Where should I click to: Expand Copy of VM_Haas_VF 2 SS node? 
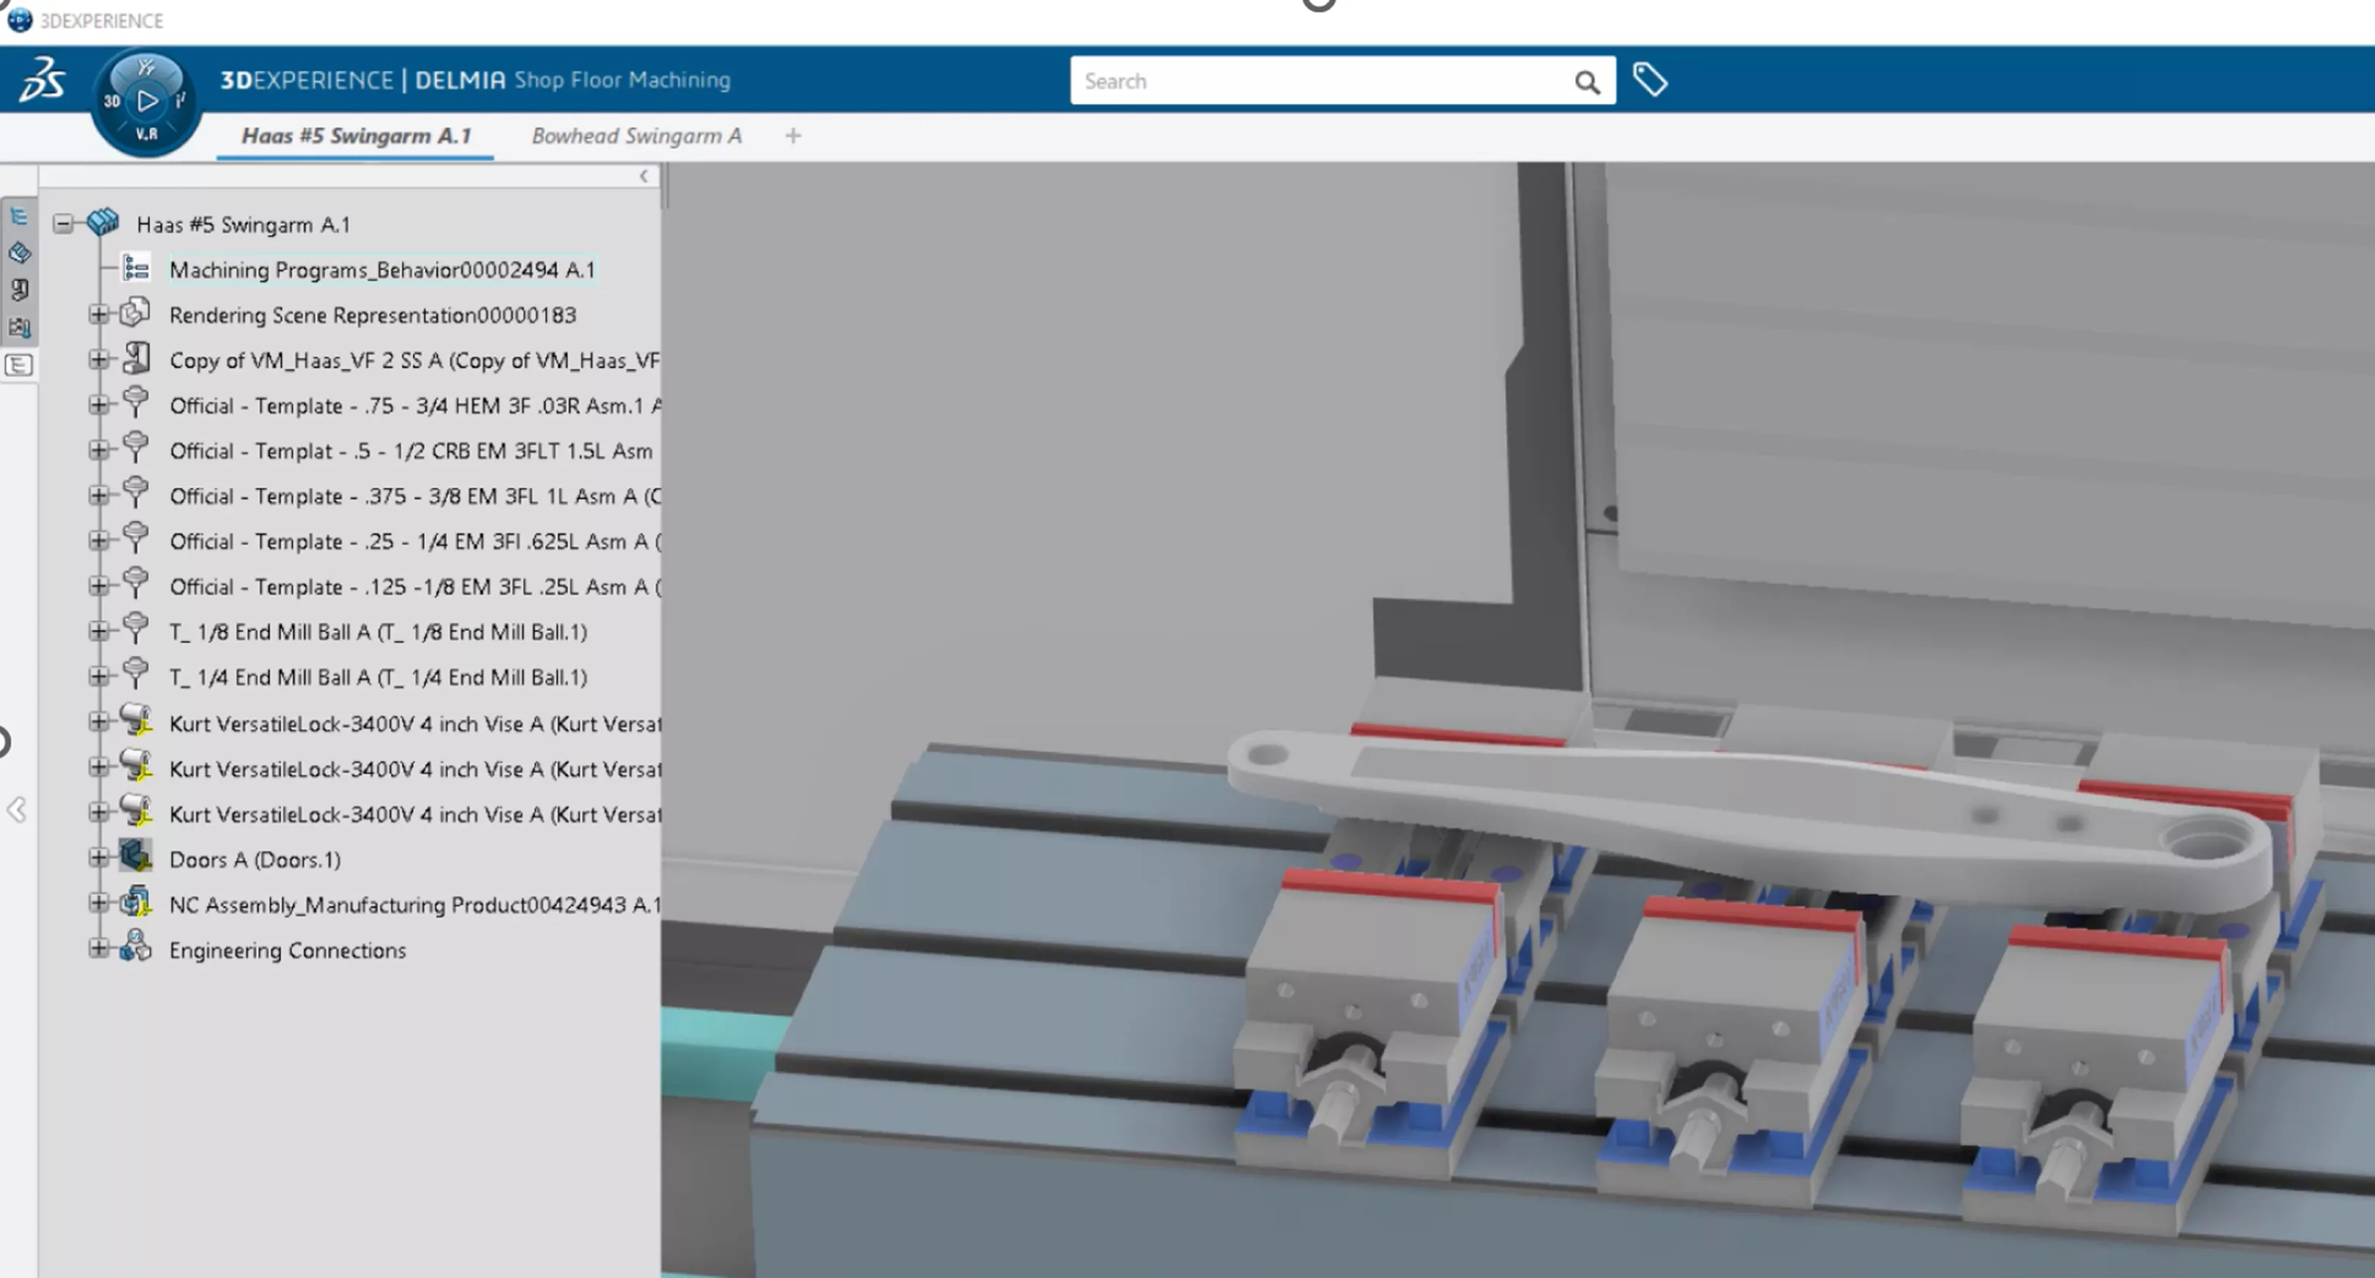pyautogui.click(x=98, y=359)
